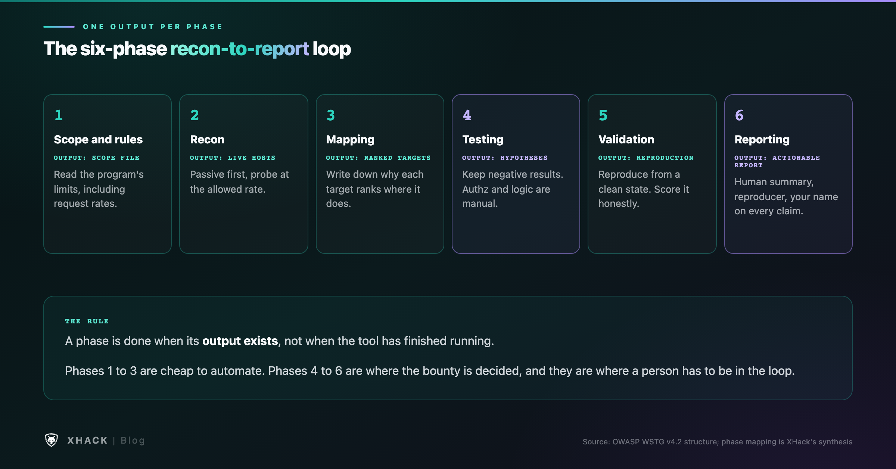Click the phase number 6
This screenshot has width=896, height=469.
(x=739, y=115)
